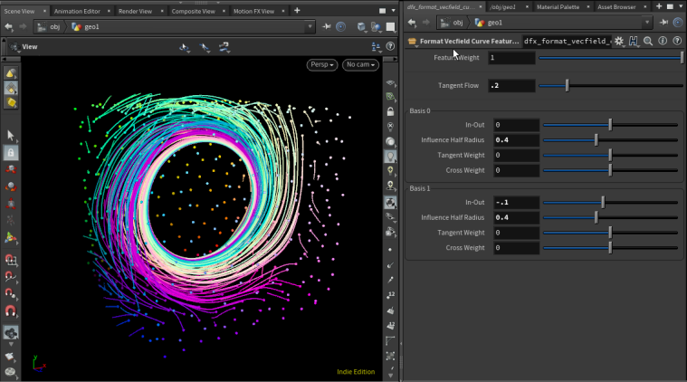Open the Persp viewport dropdown
This screenshot has height=382, width=687.
coord(322,65)
